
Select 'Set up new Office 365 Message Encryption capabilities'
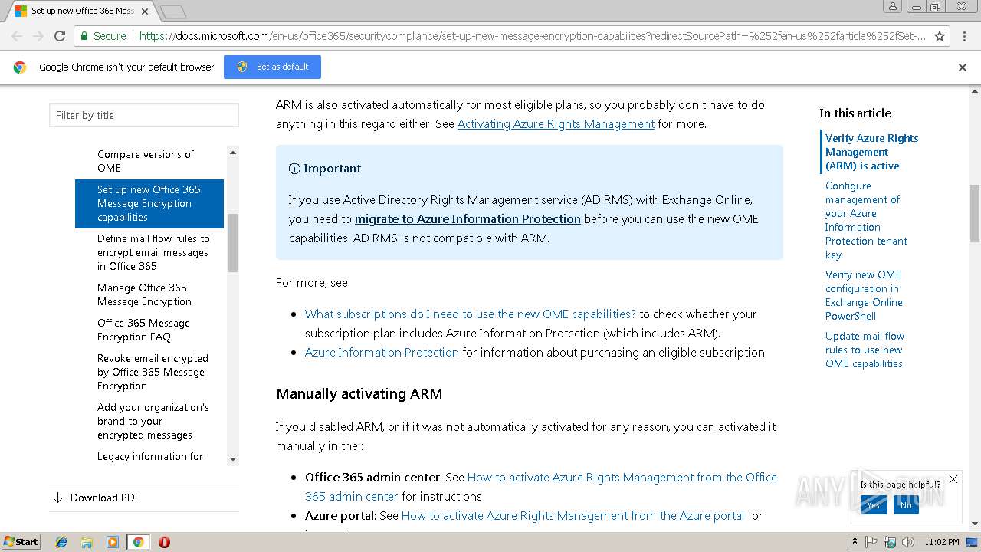point(149,203)
